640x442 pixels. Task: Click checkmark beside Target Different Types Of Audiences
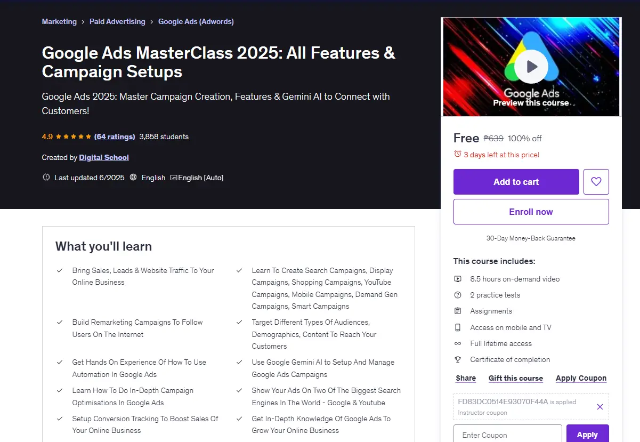click(x=240, y=322)
